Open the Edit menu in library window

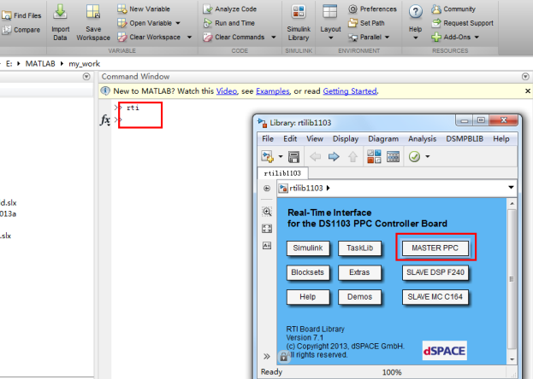pos(290,139)
